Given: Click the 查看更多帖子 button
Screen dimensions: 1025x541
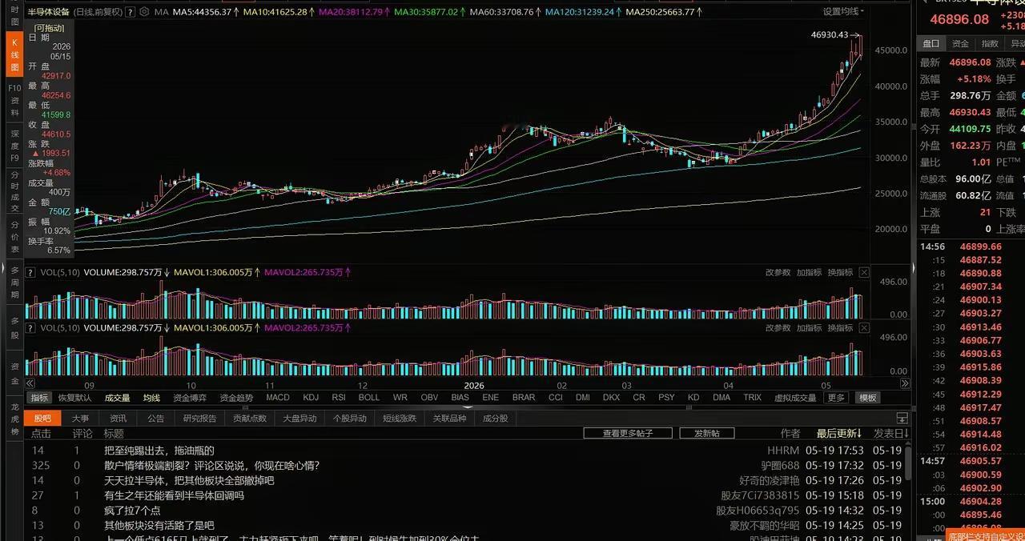Looking at the screenshot, I should point(628,433).
